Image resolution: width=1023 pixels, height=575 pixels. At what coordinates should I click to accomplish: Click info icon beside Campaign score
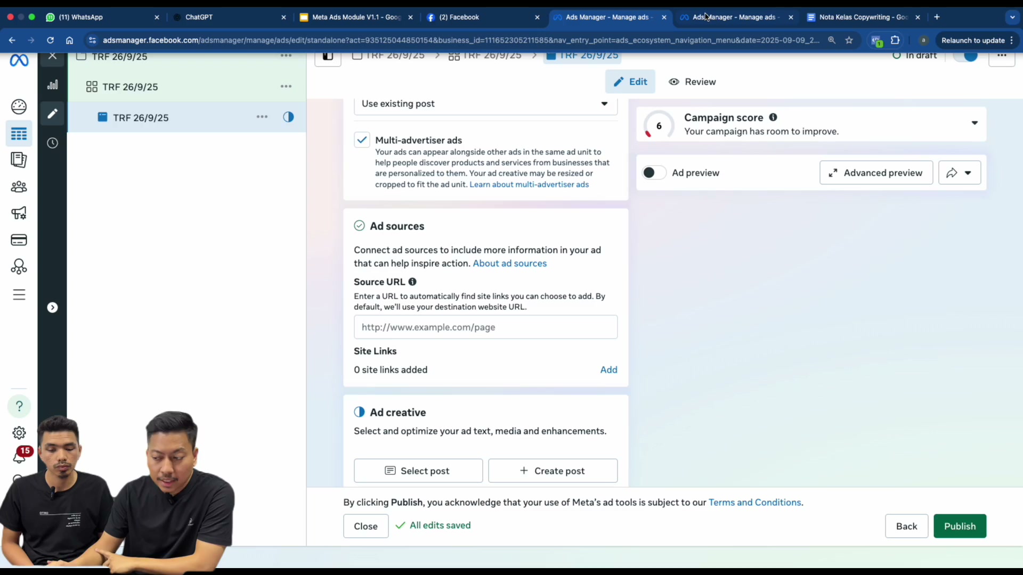pos(773,117)
